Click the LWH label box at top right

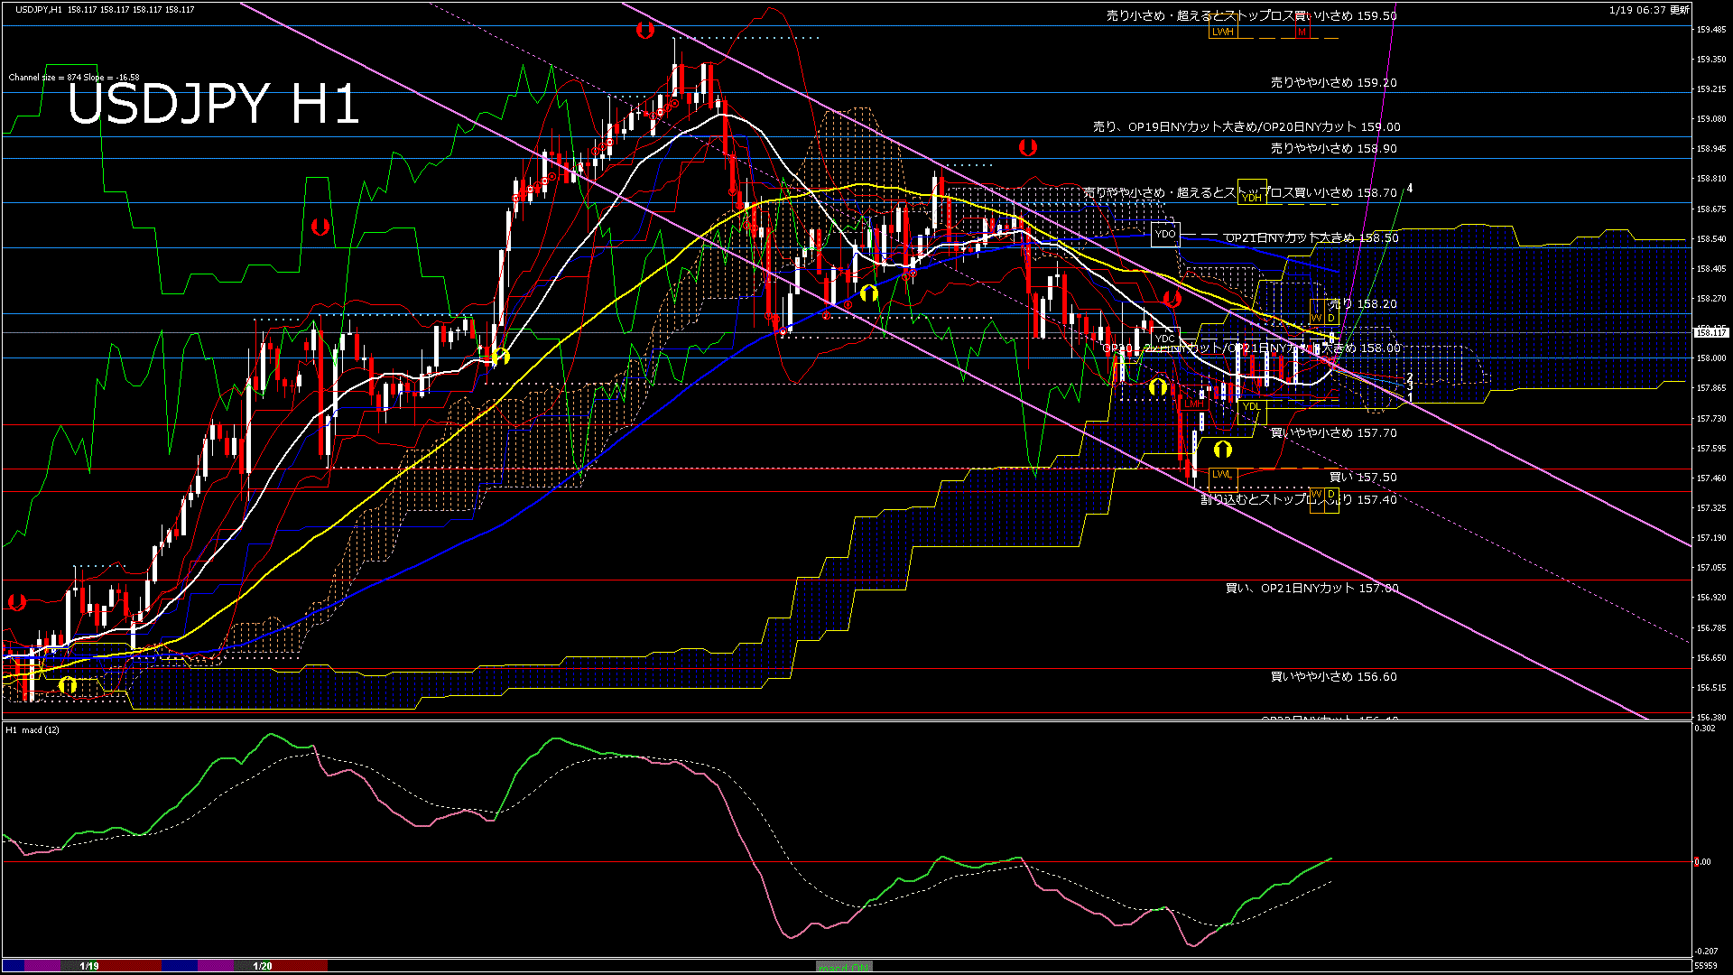tap(1223, 32)
